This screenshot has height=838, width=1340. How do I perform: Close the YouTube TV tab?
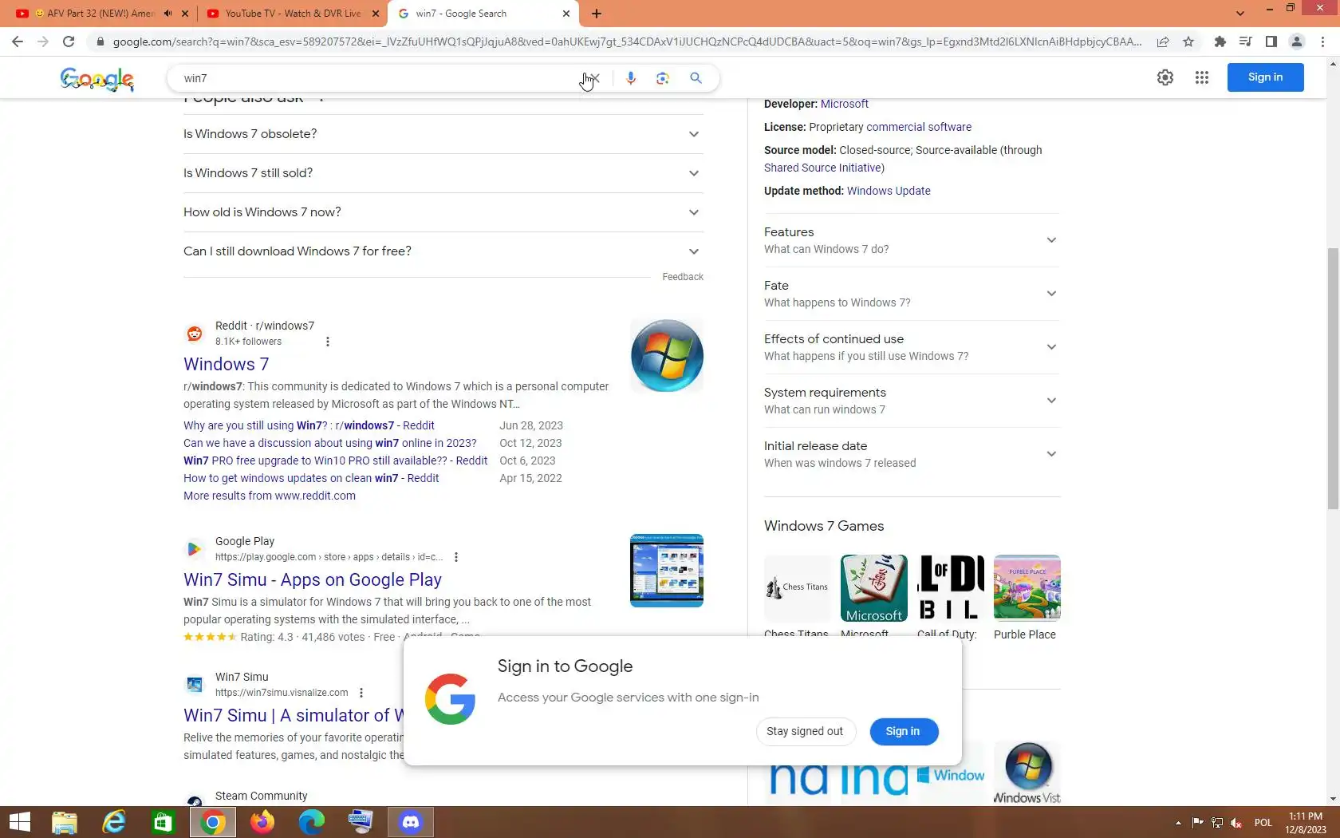click(x=376, y=14)
